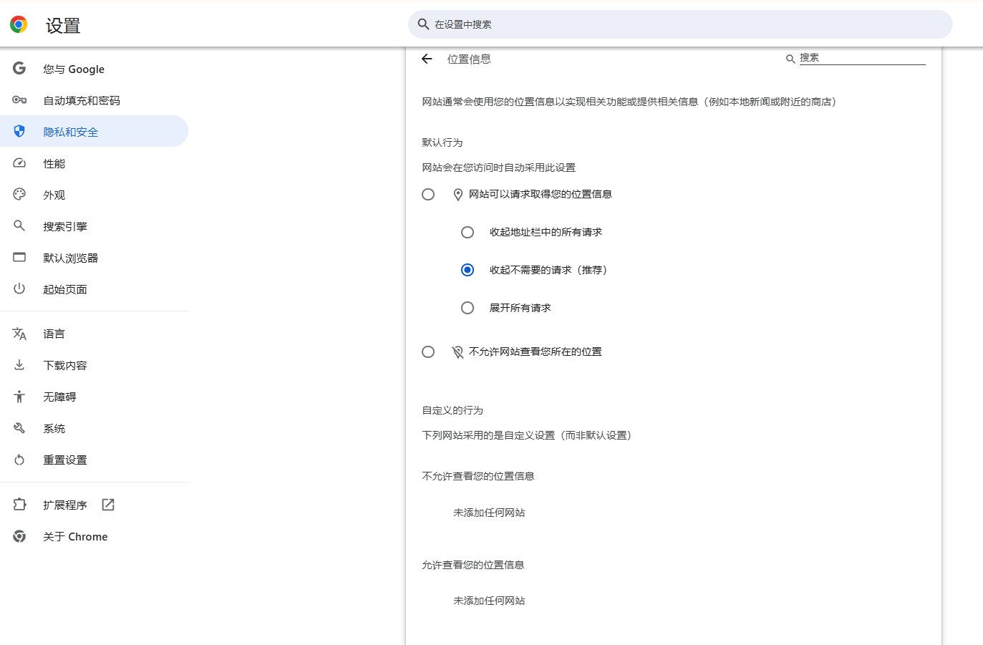Open 搜索引擎 settings section

(94, 226)
